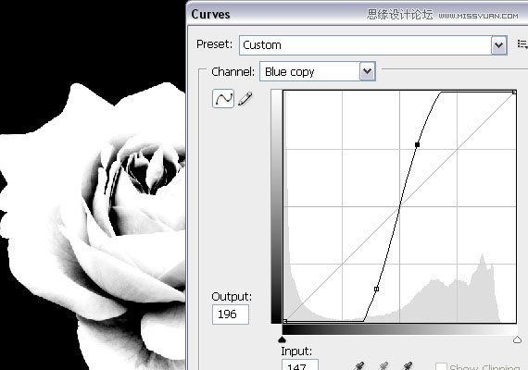Viewport: 528px width, 370px height.
Task: Click the Input value field
Action: pos(300,365)
